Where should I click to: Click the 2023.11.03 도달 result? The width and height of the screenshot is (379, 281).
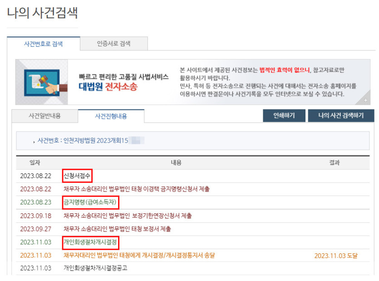(335, 256)
